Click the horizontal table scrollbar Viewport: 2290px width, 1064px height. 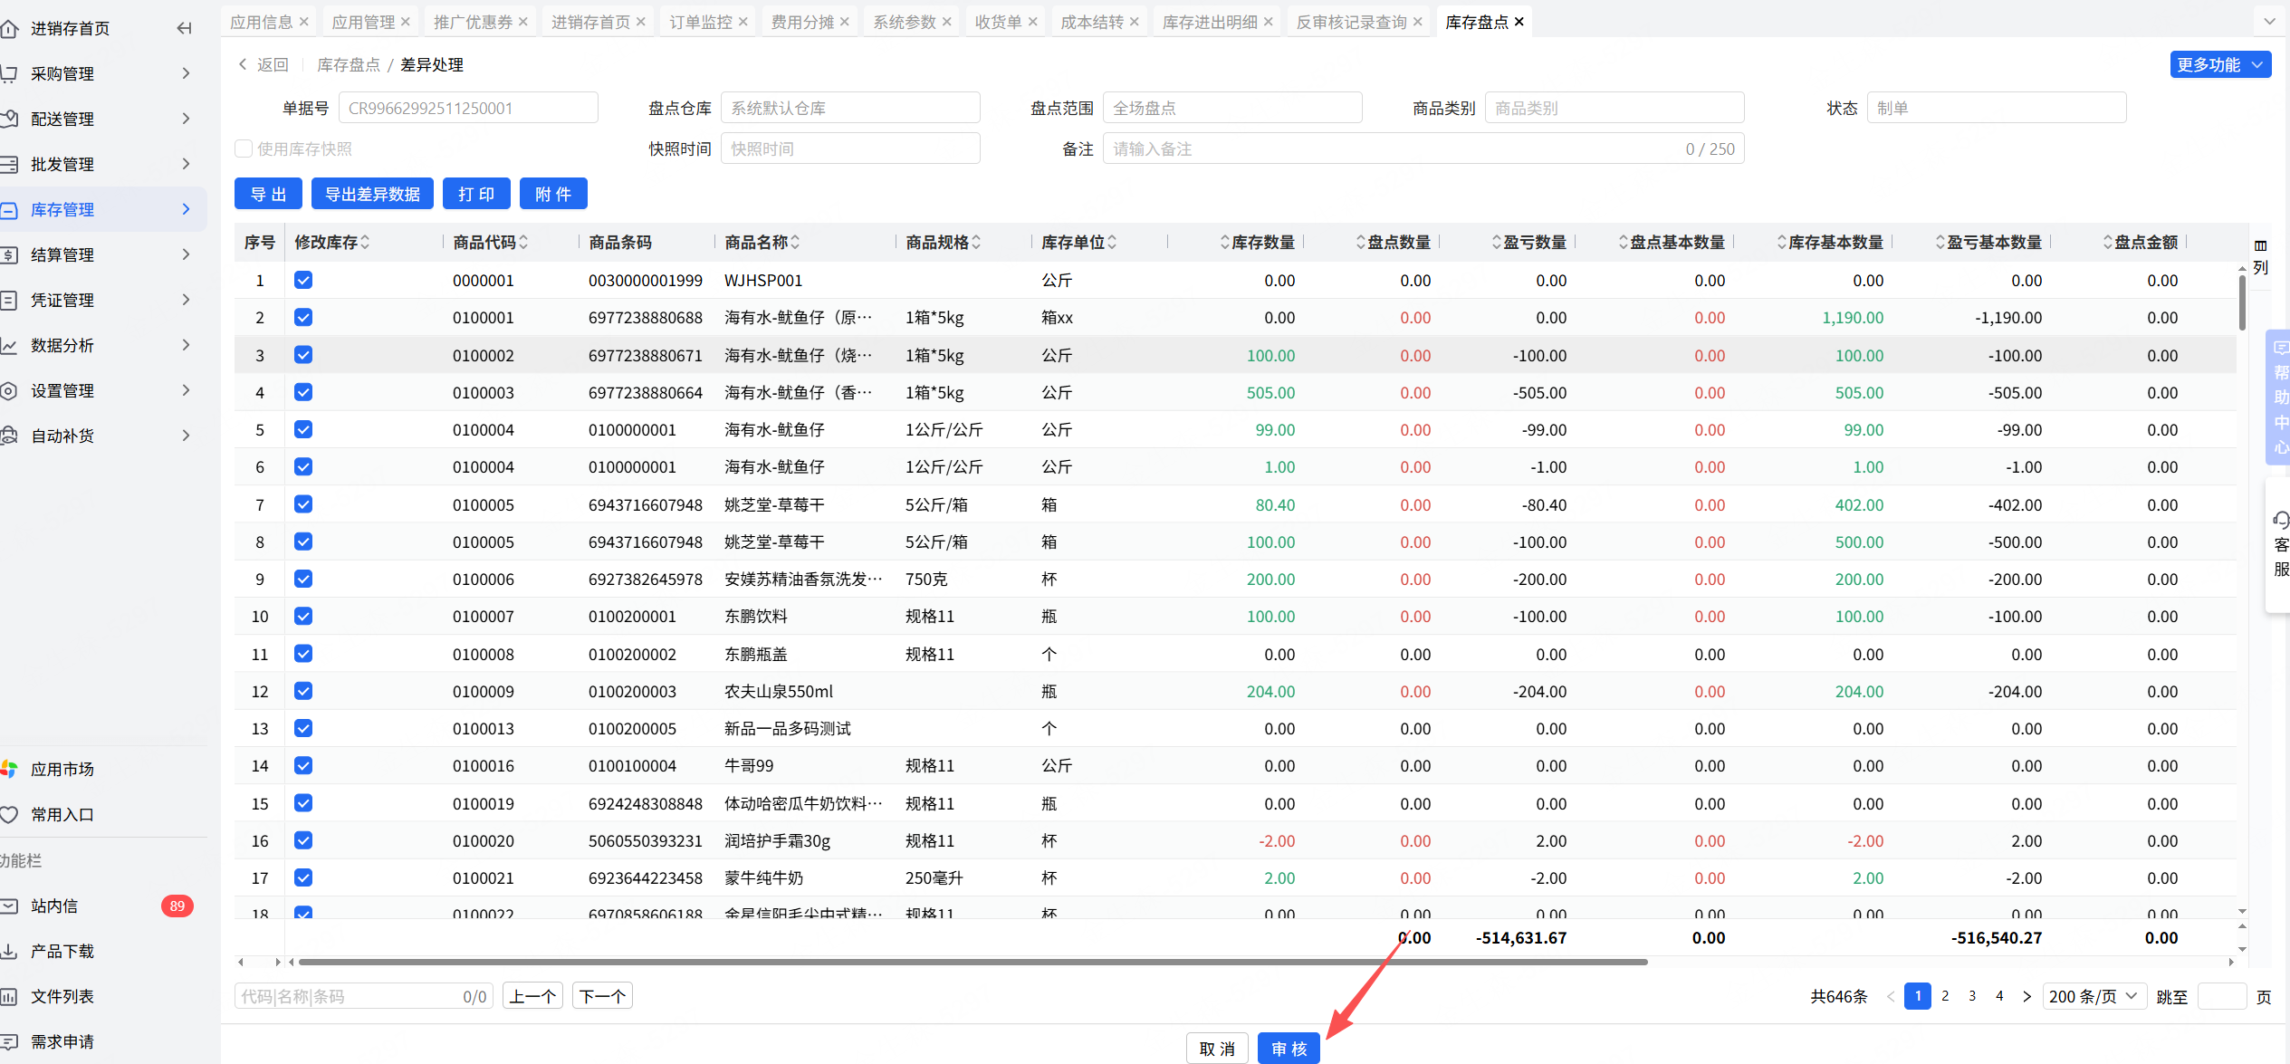[x=972, y=962]
